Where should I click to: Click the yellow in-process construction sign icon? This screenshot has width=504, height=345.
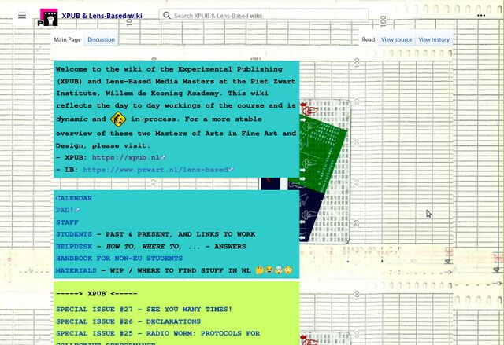coord(118,119)
